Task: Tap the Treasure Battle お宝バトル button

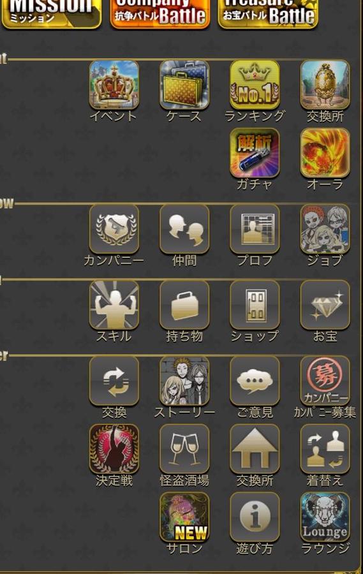Action: (268, 14)
